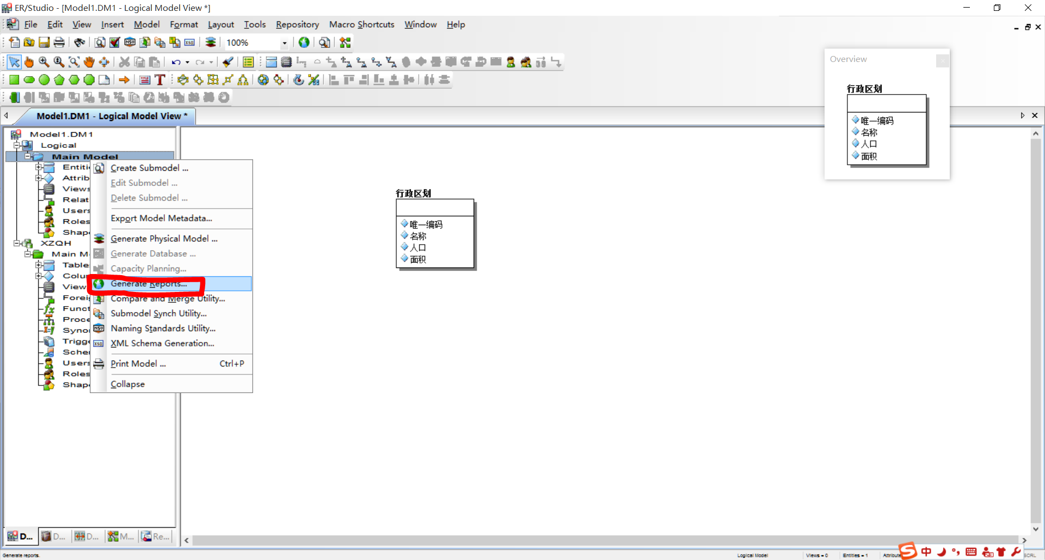The image size is (1045, 560).
Task: Open the undo history dropdown arrow
Action: tap(187, 62)
